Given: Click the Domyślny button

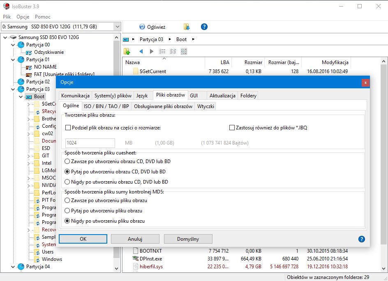Looking at the screenshot, I should point(188,239).
